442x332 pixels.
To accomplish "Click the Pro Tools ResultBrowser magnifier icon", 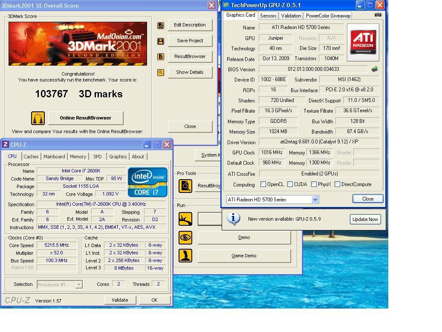I will pos(185,186).
